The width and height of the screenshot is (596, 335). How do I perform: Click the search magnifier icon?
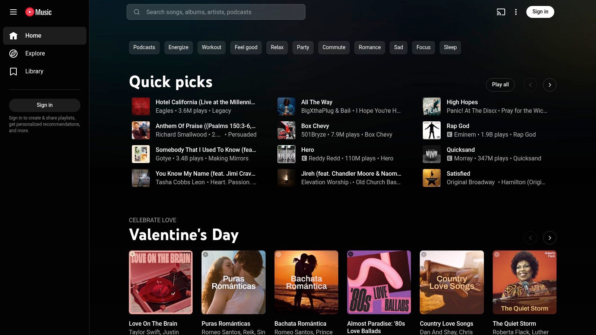pyautogui.click(x=137, y=12)
